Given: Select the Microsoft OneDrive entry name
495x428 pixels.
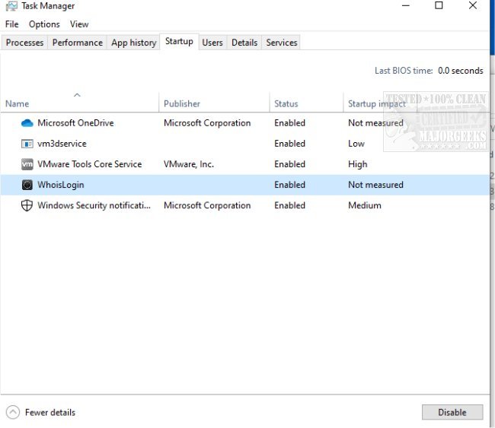Looking at the screenshot, I should pyautogui.click(x=75, y=123).
